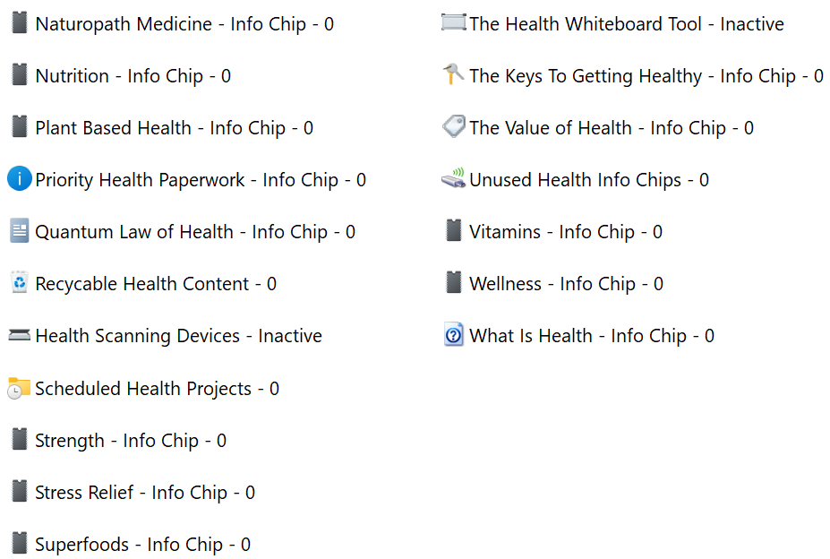Click the recycle bin icon for Recycable Health Content
This screenshot has height=559, width=830.
coord(19,283)
